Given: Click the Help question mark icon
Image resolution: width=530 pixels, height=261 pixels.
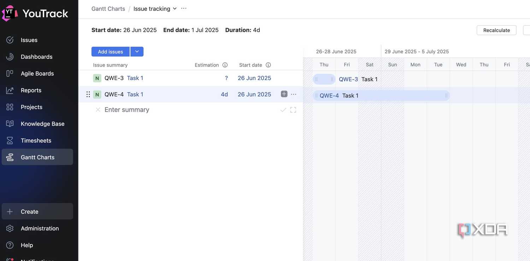Looking at the screenshot, I should click(10, 245).
